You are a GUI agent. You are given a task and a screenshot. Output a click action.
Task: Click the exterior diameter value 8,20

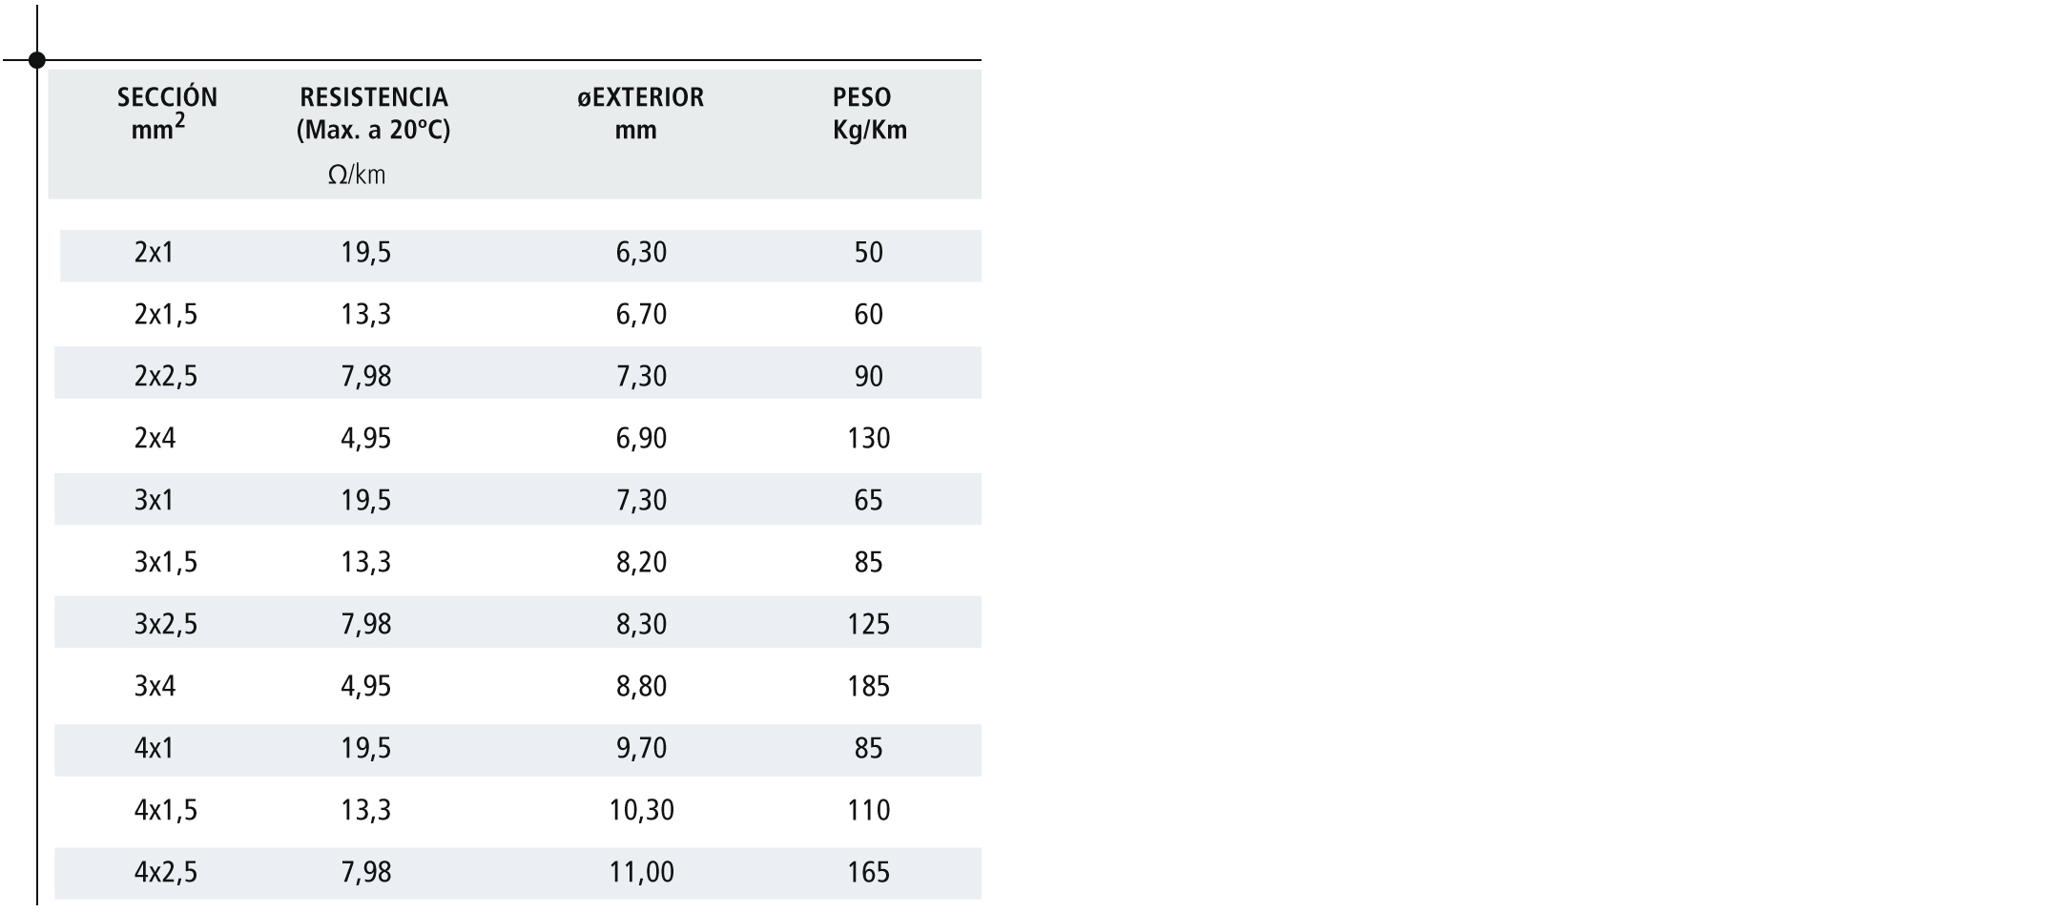coord(641,563)
